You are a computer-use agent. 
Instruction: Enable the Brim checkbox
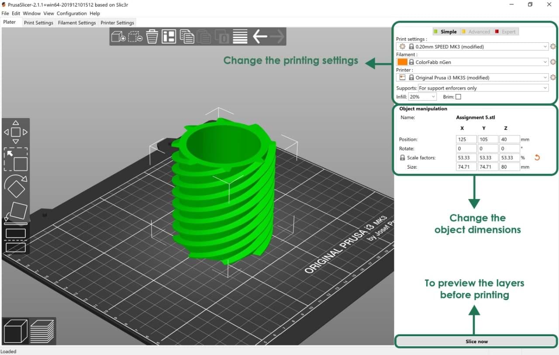(x=458, y=97)
